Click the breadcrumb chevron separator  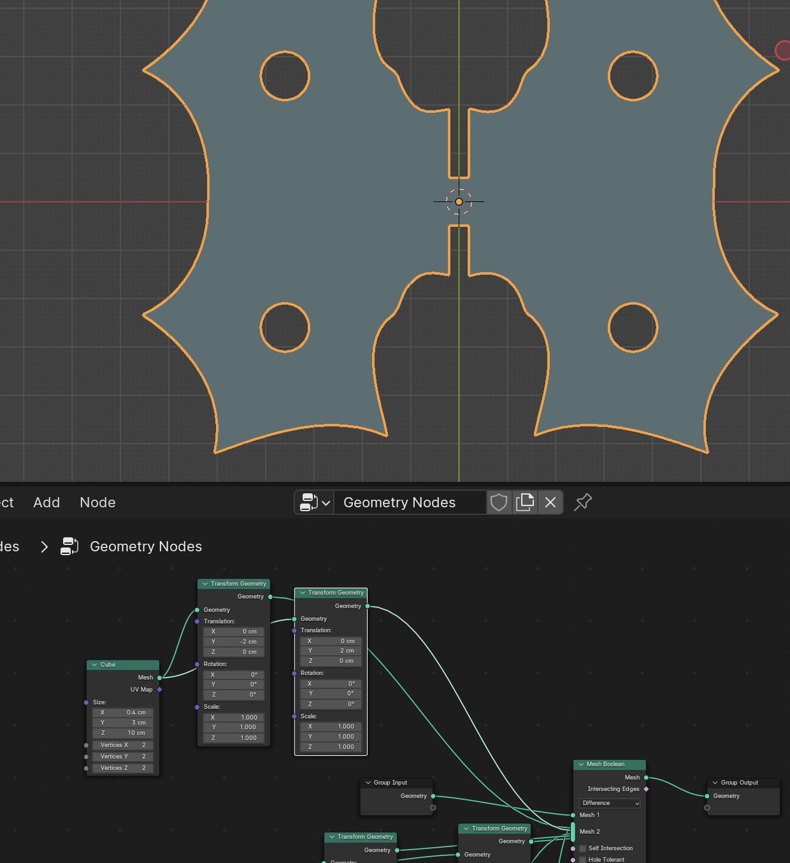point(44,546)
